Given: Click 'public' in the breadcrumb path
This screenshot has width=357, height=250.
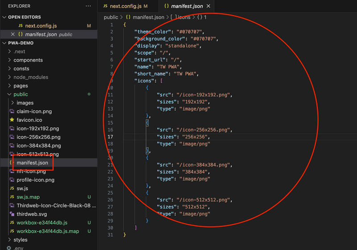Looking at the screenshot, I should (x=111, y=17).
